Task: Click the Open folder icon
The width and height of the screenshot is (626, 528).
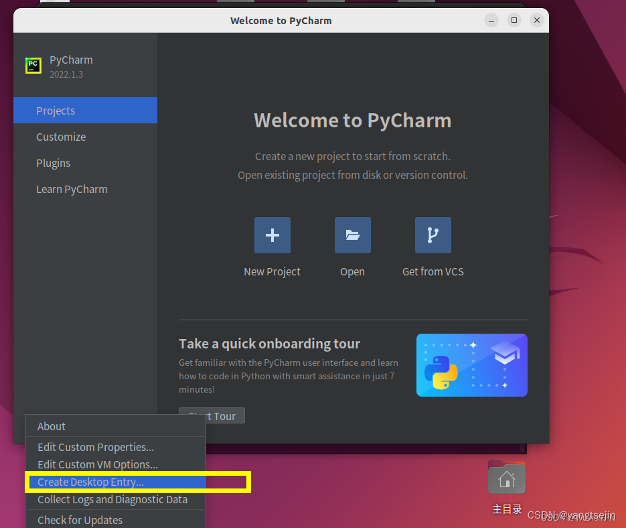Action: (353, 235)
